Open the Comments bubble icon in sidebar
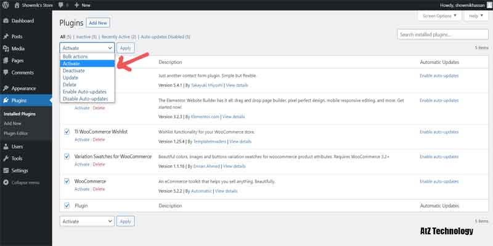 pos(6,73)
